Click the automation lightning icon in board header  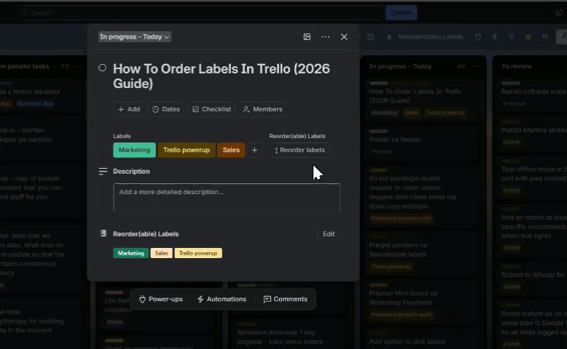pyautogui.click(x=494, y=37)
